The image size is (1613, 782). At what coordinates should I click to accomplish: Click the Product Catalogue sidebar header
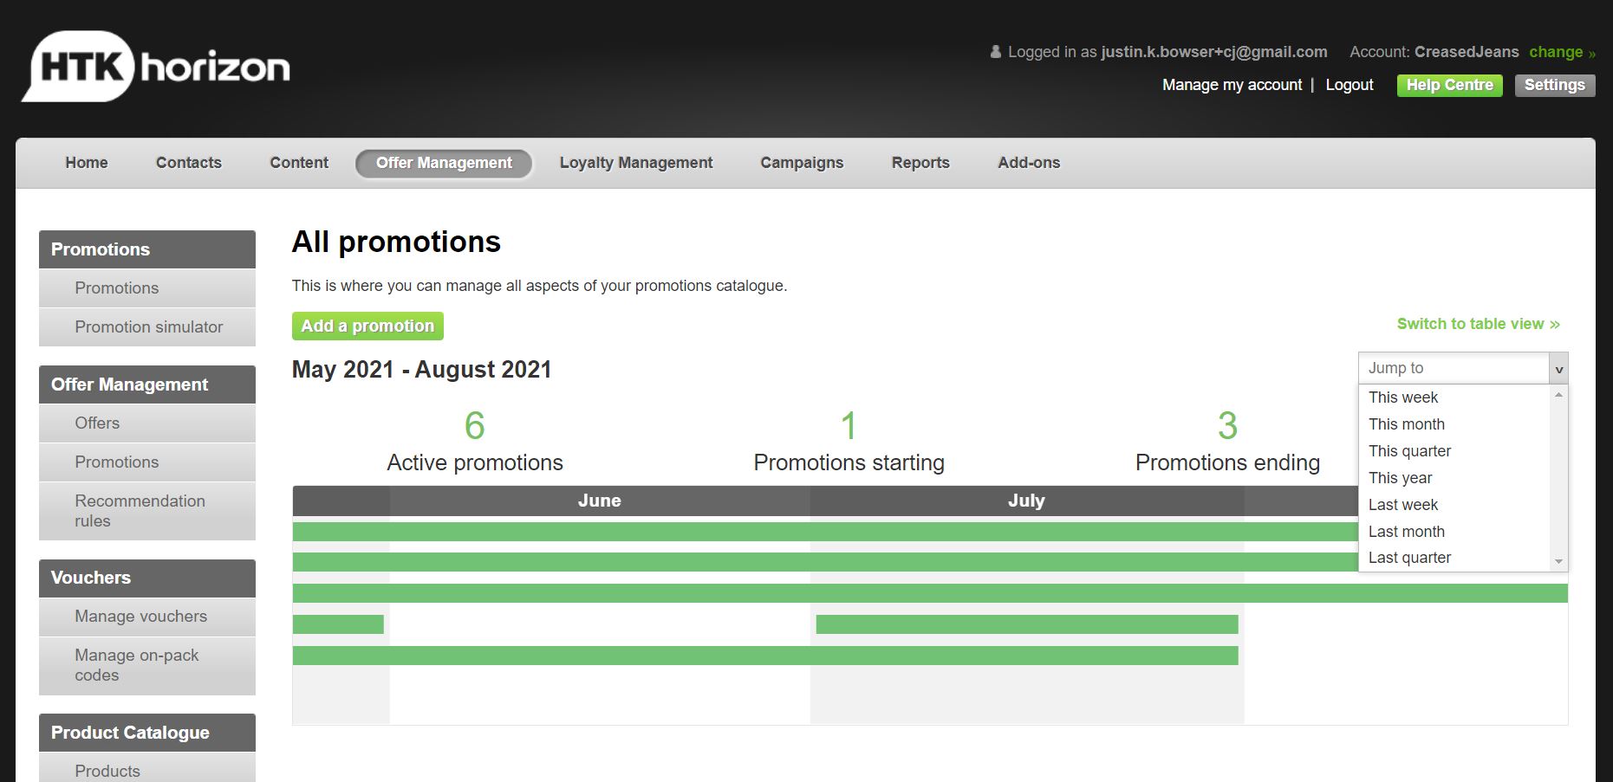click(147, 733)
